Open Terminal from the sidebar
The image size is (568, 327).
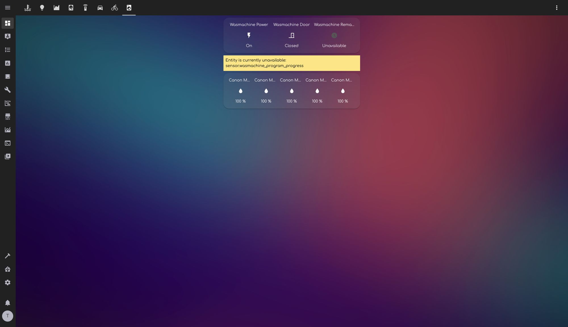coord(8,143)
